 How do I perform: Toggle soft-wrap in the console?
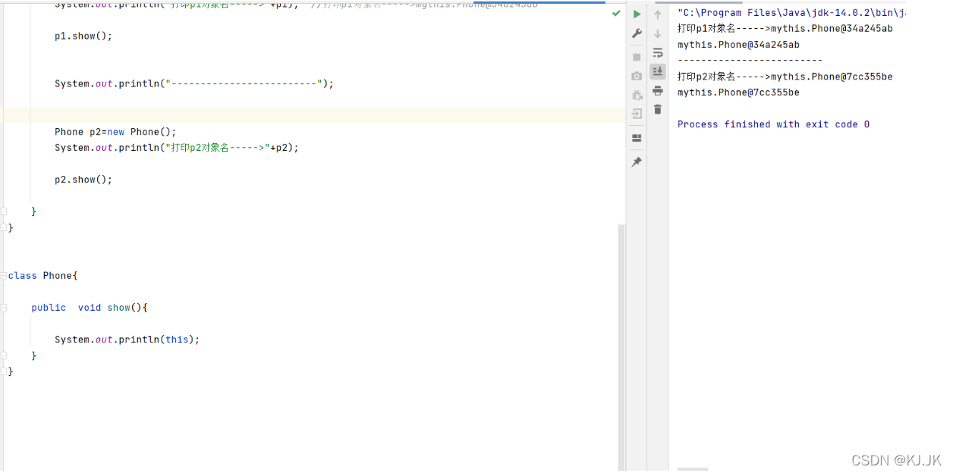(x=658, y=53)
